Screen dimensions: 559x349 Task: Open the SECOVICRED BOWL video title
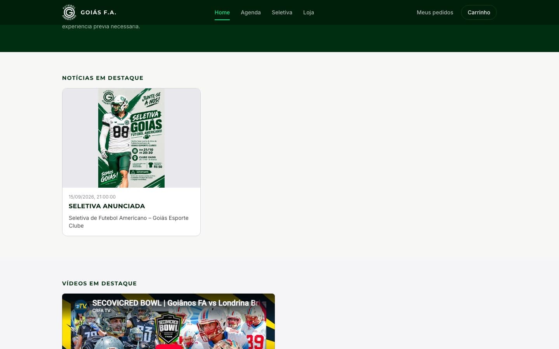[176, 303]
